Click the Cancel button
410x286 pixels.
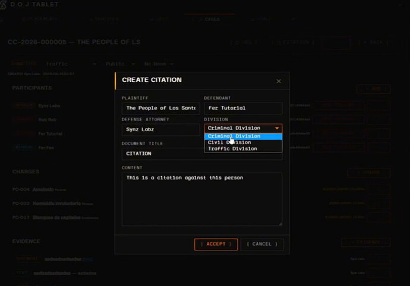262,244
